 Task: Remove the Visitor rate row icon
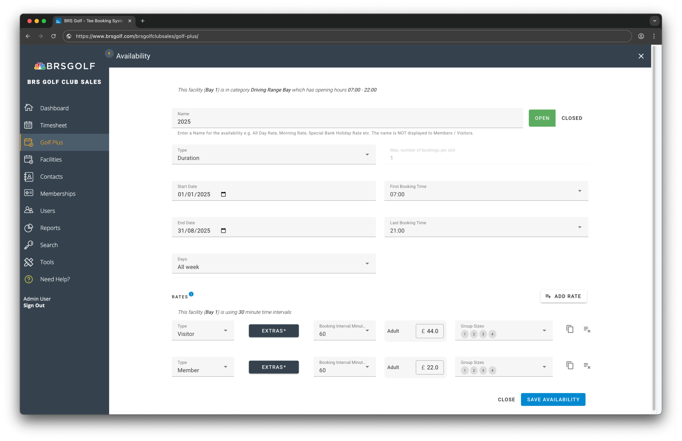coord(587,329)
